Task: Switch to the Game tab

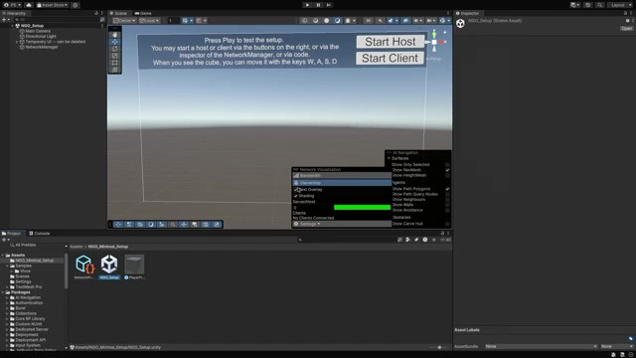Action: [143, 13]
